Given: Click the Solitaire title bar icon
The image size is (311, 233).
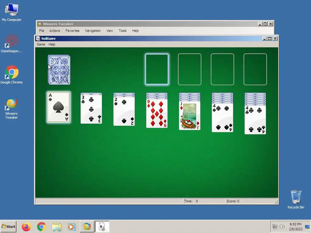Looking at the screenshot, I should (x=38, y=39).
